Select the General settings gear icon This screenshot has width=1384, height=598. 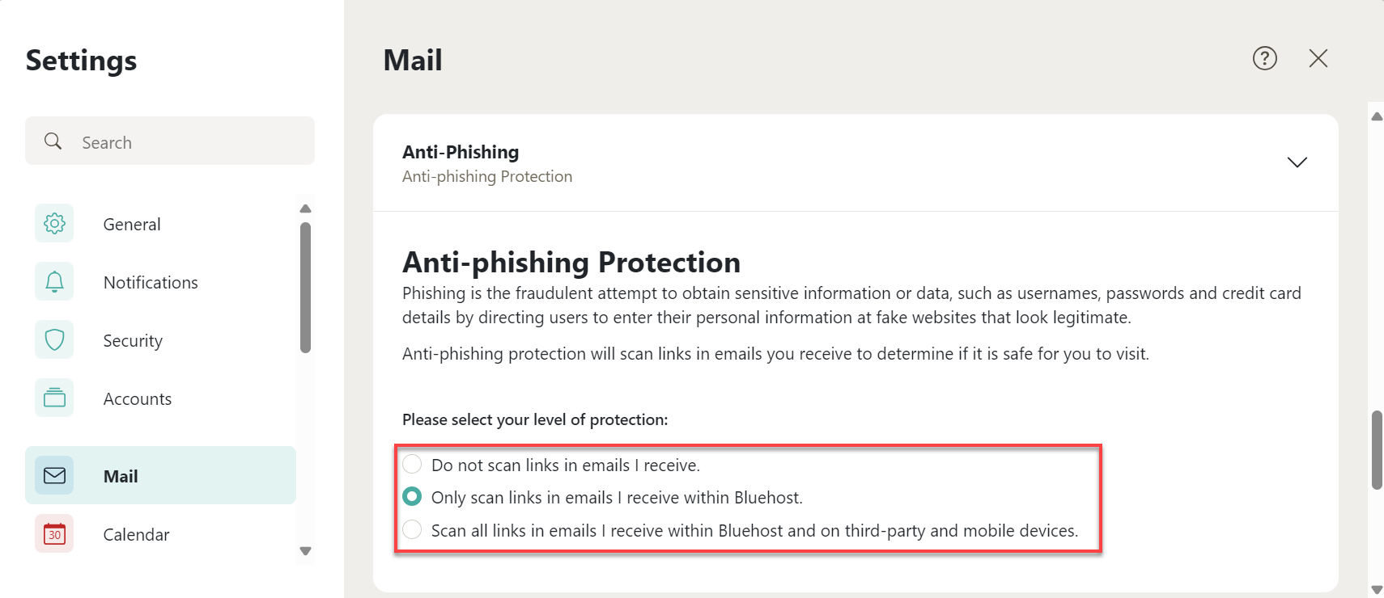click(53, 224)
